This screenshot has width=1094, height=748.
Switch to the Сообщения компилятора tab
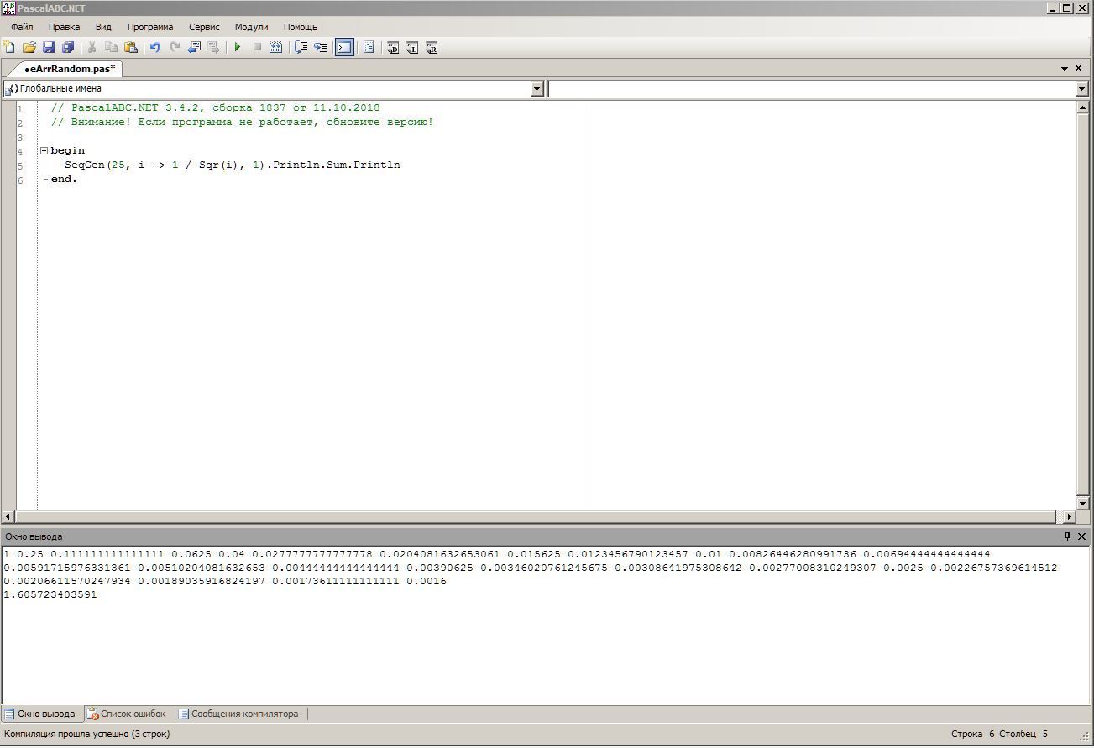tap(238, 714)
